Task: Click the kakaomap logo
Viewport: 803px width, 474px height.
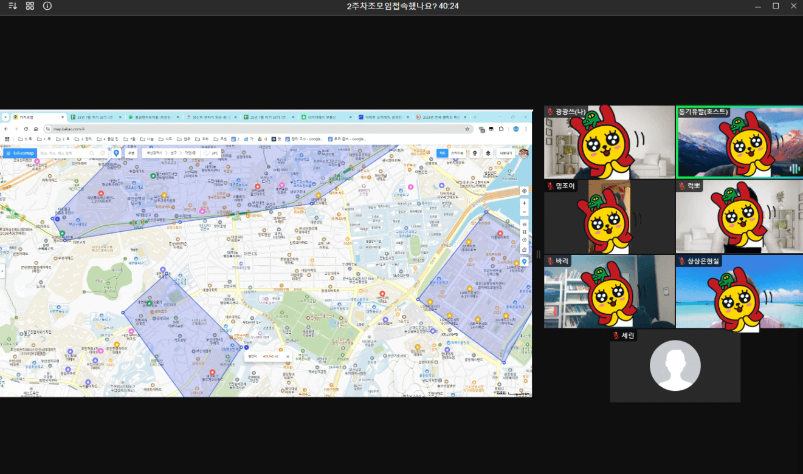Action: pos(23,153)
